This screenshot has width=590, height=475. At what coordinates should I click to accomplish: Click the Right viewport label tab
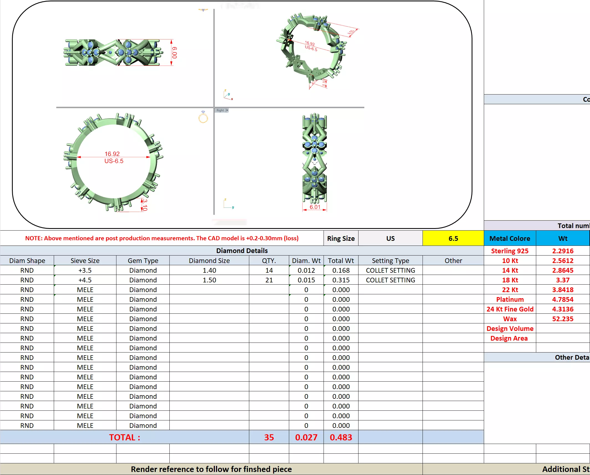pos(220,110)
